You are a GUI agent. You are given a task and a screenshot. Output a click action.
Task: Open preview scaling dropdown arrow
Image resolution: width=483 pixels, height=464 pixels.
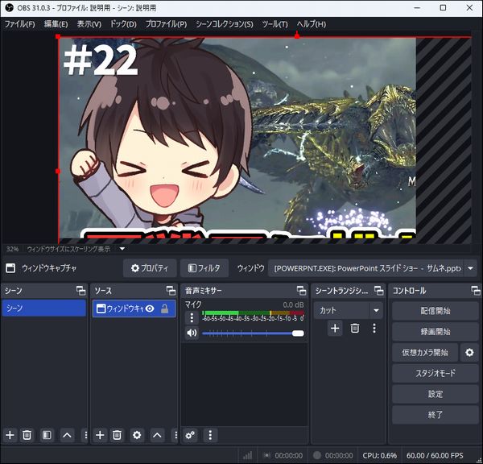(x=122, y=248)
